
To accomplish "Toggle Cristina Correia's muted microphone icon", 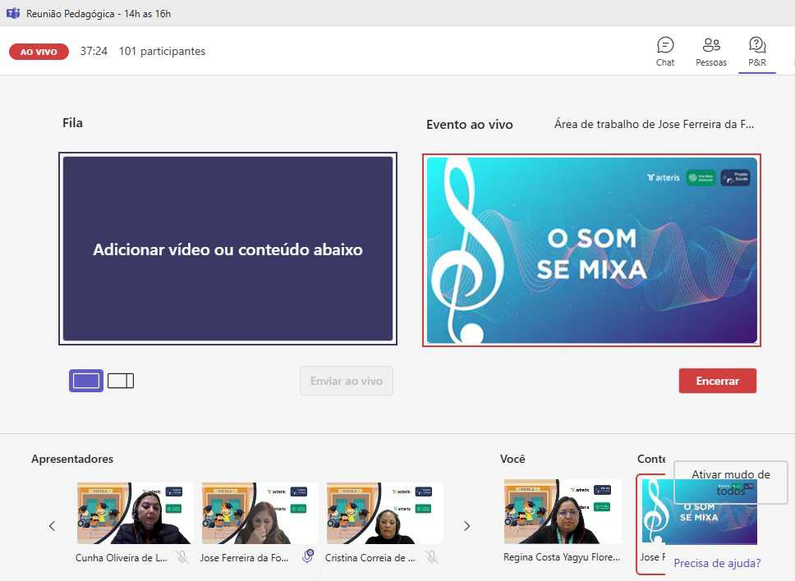I will [x=431, y=557].
